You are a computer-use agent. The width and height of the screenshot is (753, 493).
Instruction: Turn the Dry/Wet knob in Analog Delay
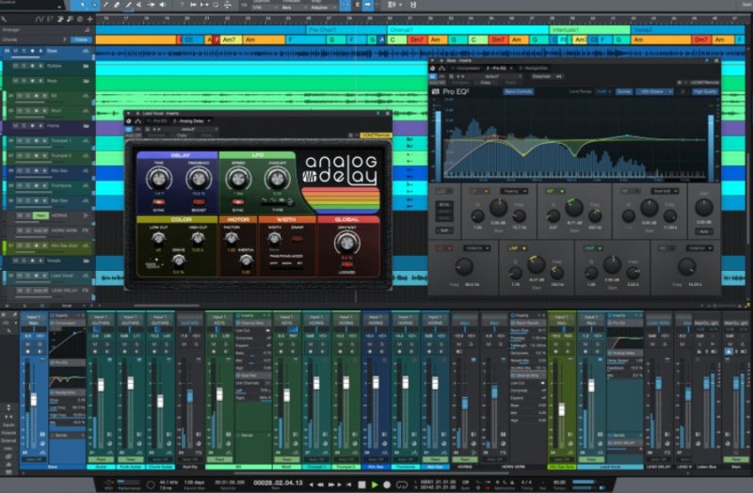click(346, 242)
